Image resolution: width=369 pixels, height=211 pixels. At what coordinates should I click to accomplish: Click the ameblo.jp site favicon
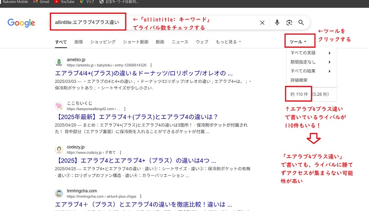(x=59, y=62)
